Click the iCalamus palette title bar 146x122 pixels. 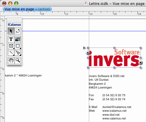[15, 20]
